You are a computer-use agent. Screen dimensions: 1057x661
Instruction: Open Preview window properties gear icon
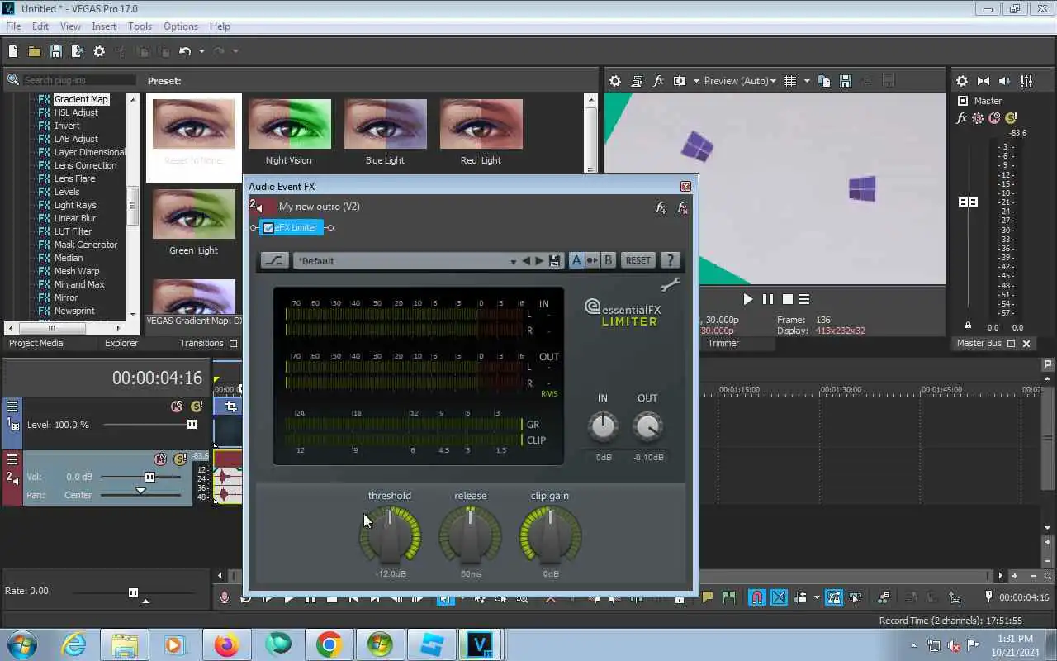(x=615, y=81)
